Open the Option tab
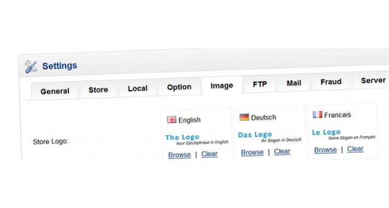 tap(179, 87)
